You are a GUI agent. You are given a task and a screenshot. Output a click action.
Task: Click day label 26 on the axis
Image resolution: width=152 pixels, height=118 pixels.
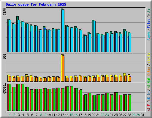(x=120, y=115)
